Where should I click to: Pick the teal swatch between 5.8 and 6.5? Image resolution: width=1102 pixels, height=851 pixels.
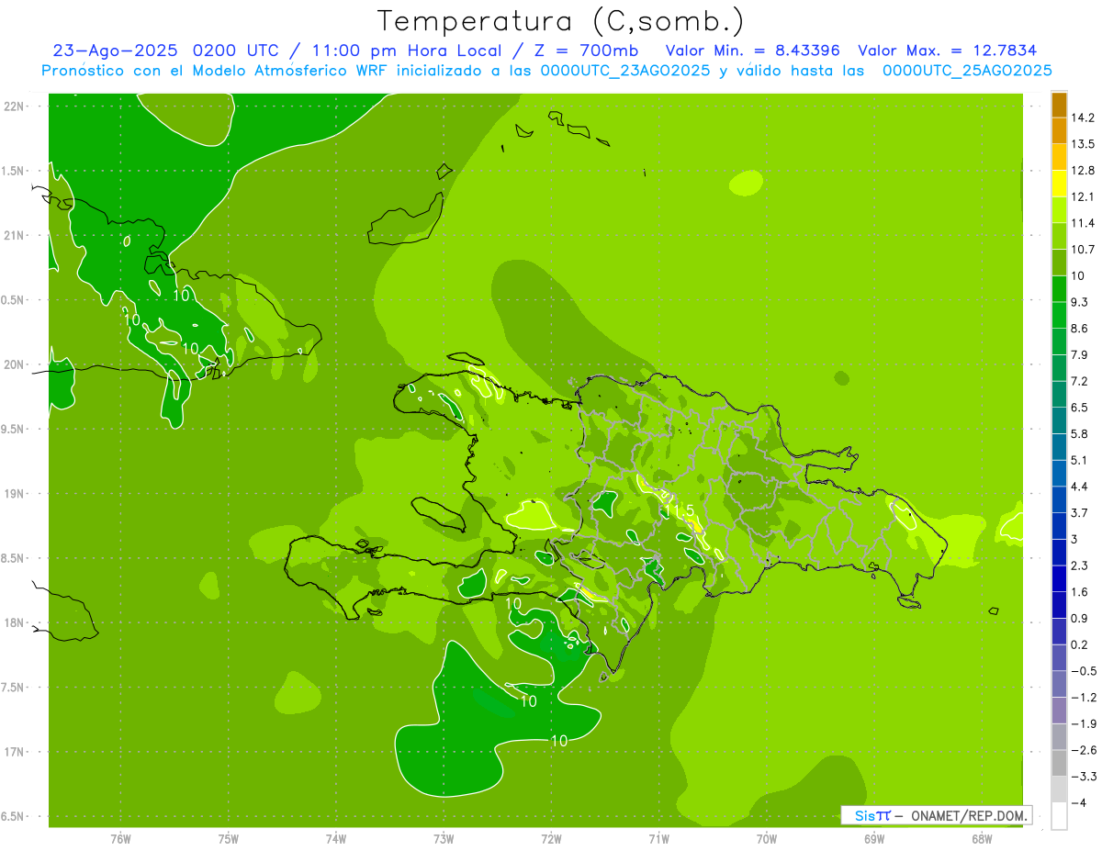click(x=1059, y=420)
